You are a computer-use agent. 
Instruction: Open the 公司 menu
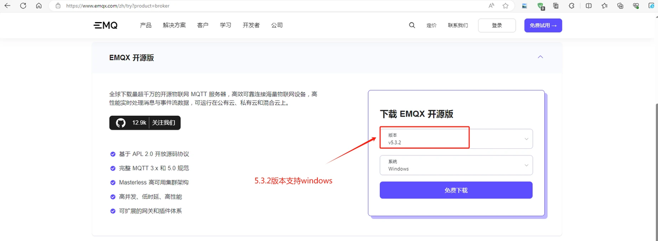tap(277, 25)
